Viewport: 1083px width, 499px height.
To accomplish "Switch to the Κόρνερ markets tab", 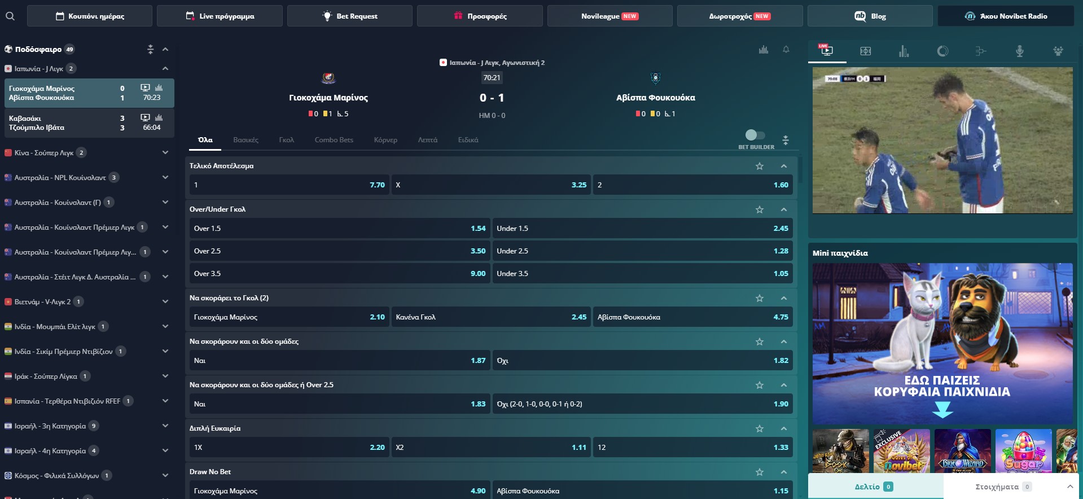I will coord(385,140).
